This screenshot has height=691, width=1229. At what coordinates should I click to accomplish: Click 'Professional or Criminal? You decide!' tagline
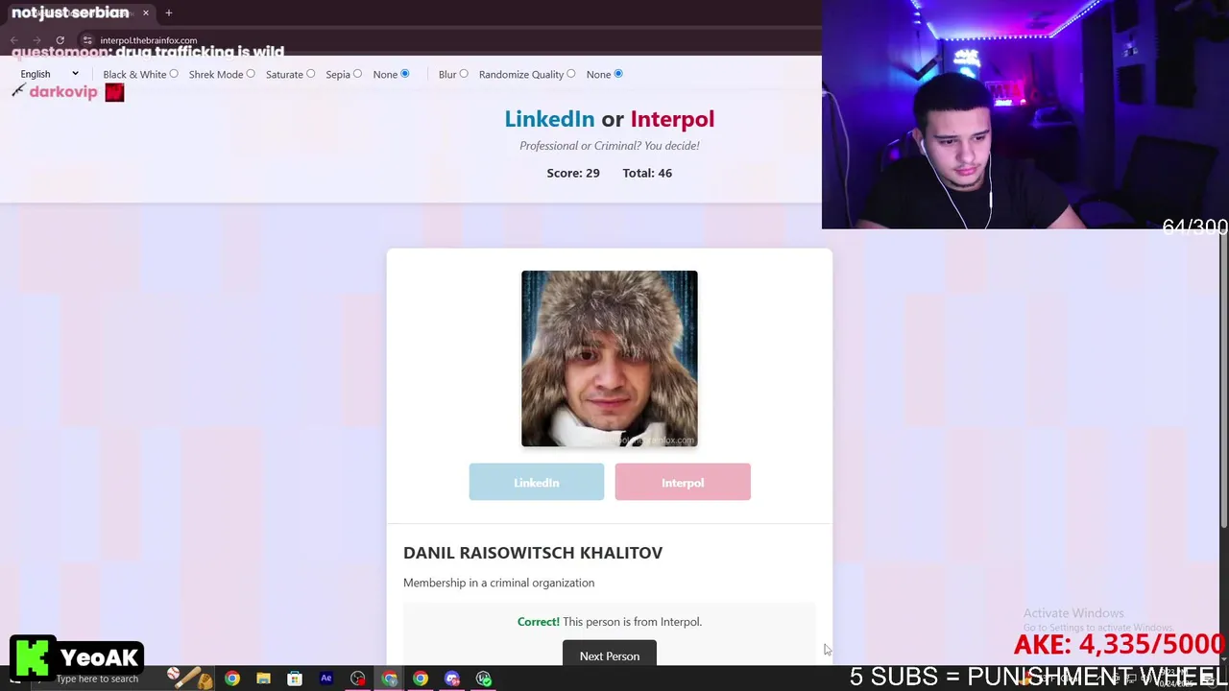coord(610,146)
